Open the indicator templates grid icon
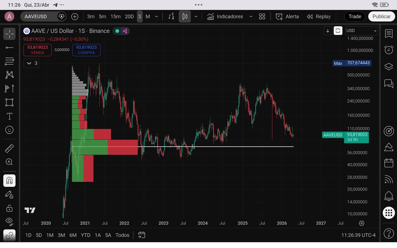 (262, 17)
